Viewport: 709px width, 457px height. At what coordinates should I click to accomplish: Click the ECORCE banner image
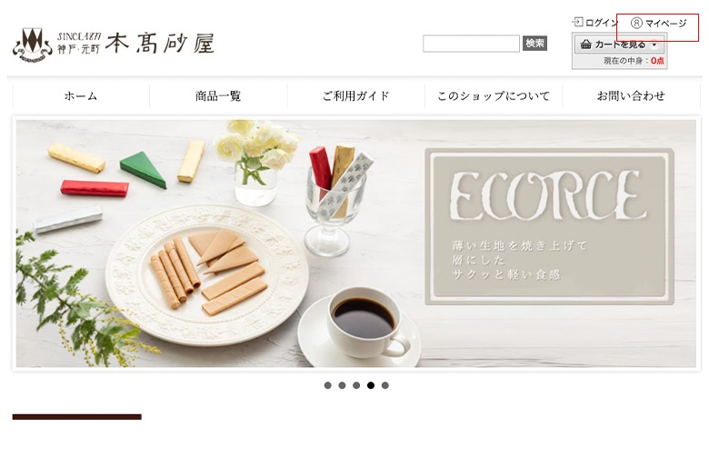point(355,243)
